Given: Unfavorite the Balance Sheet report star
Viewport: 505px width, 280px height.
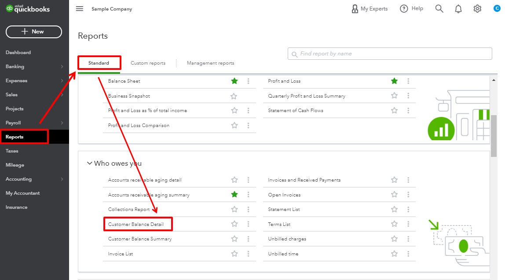Looking at the screenshot, I should 234,81.
